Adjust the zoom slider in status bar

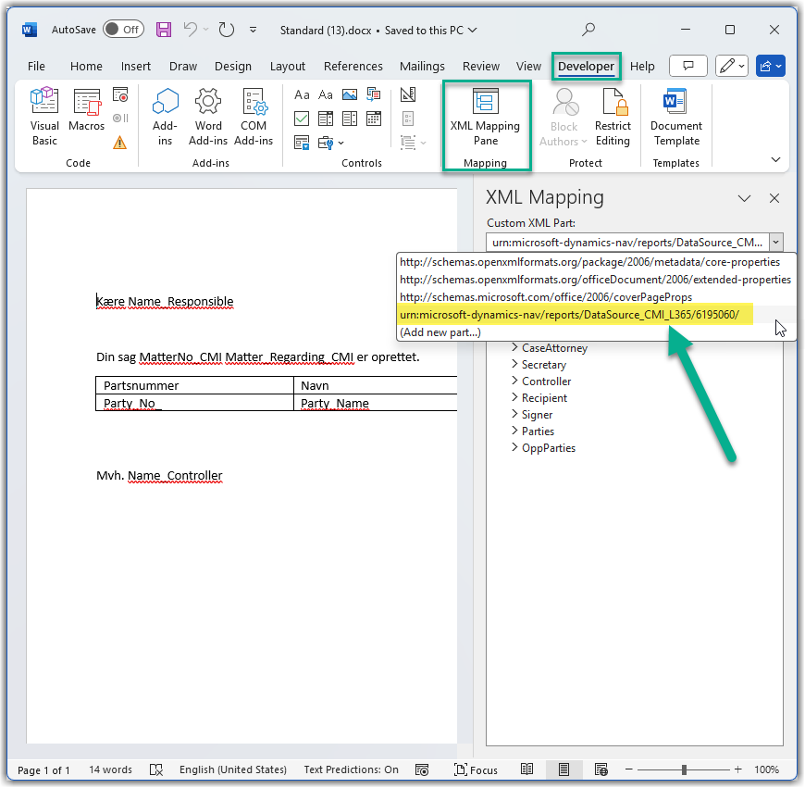(x=684, y=769)
